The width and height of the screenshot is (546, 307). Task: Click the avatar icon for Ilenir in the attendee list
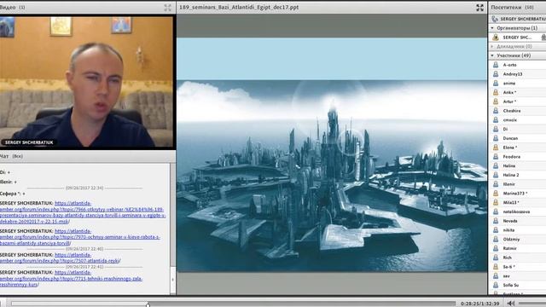click(496, 184)
